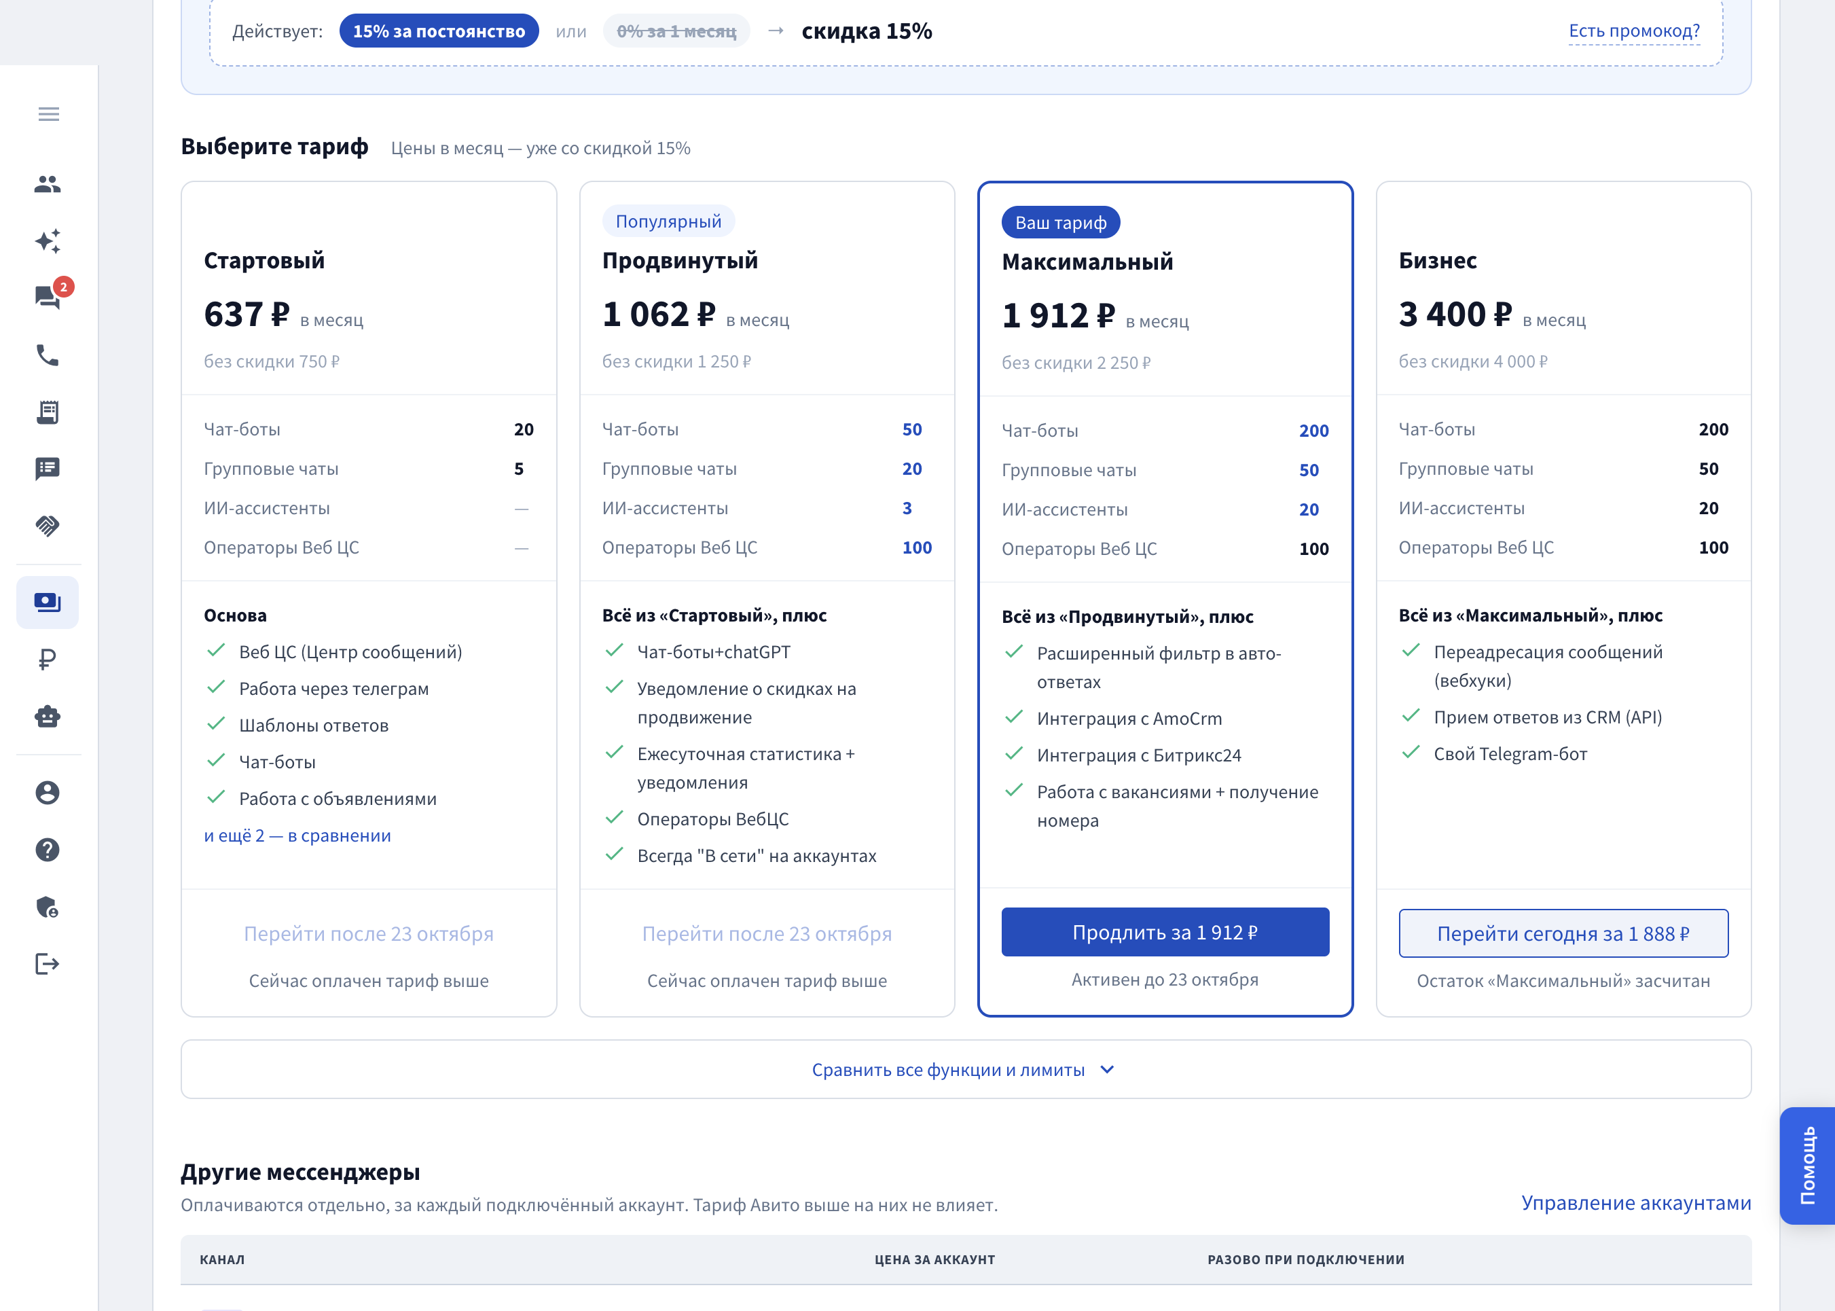The image size is (1835, 1311).
Task: Select the highlighted tariffs icon in sidebar
Action: point(48,603)
